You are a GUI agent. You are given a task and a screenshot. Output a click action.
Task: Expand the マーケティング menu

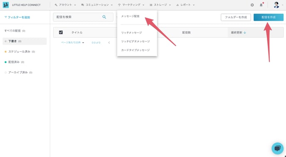click(x=131, y=5)
